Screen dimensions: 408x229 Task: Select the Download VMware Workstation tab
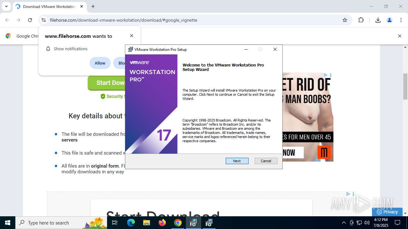pos(49,6)
